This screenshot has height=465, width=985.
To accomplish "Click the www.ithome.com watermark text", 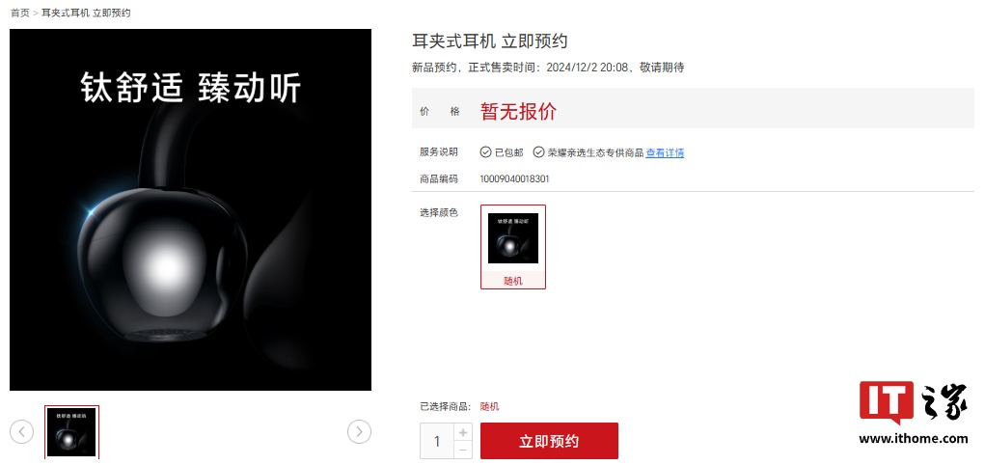I will [x=914, y=439].
